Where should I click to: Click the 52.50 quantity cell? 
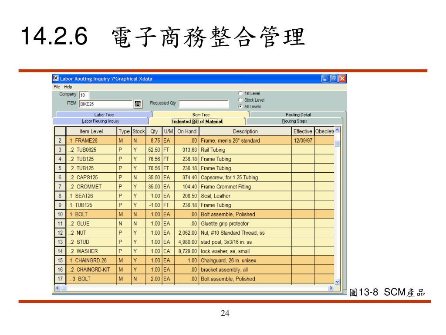(x=154, y=150)
